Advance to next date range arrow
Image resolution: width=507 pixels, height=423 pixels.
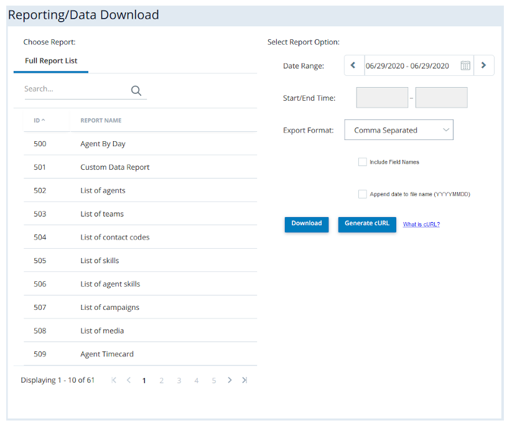click(484, 65)
